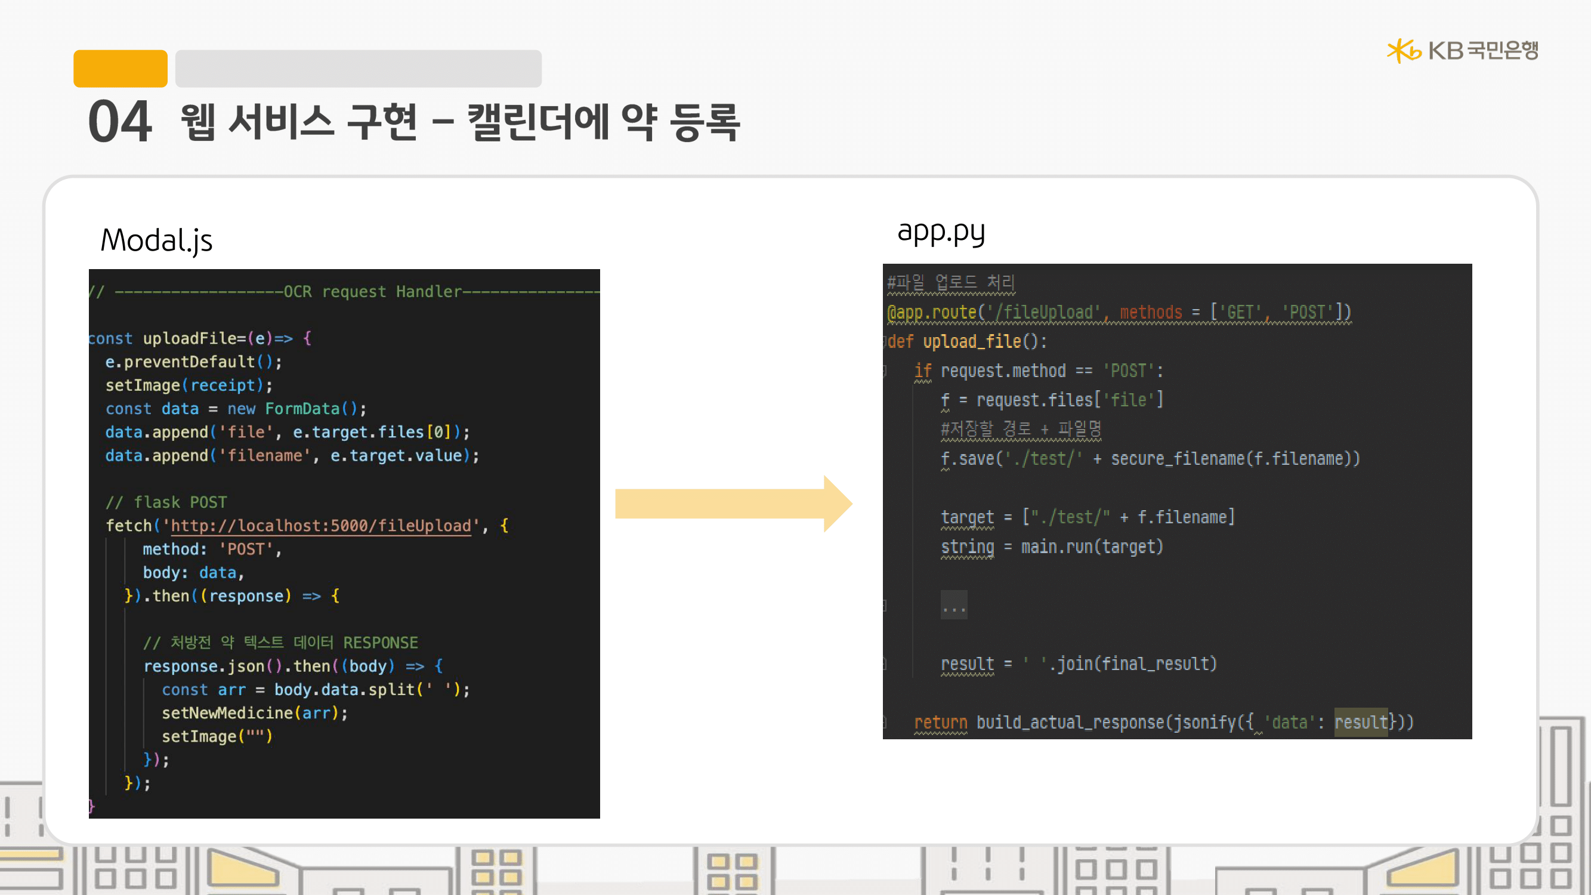
Task: Collapse the def upload_file fold marker
Action: pos(885,341)
